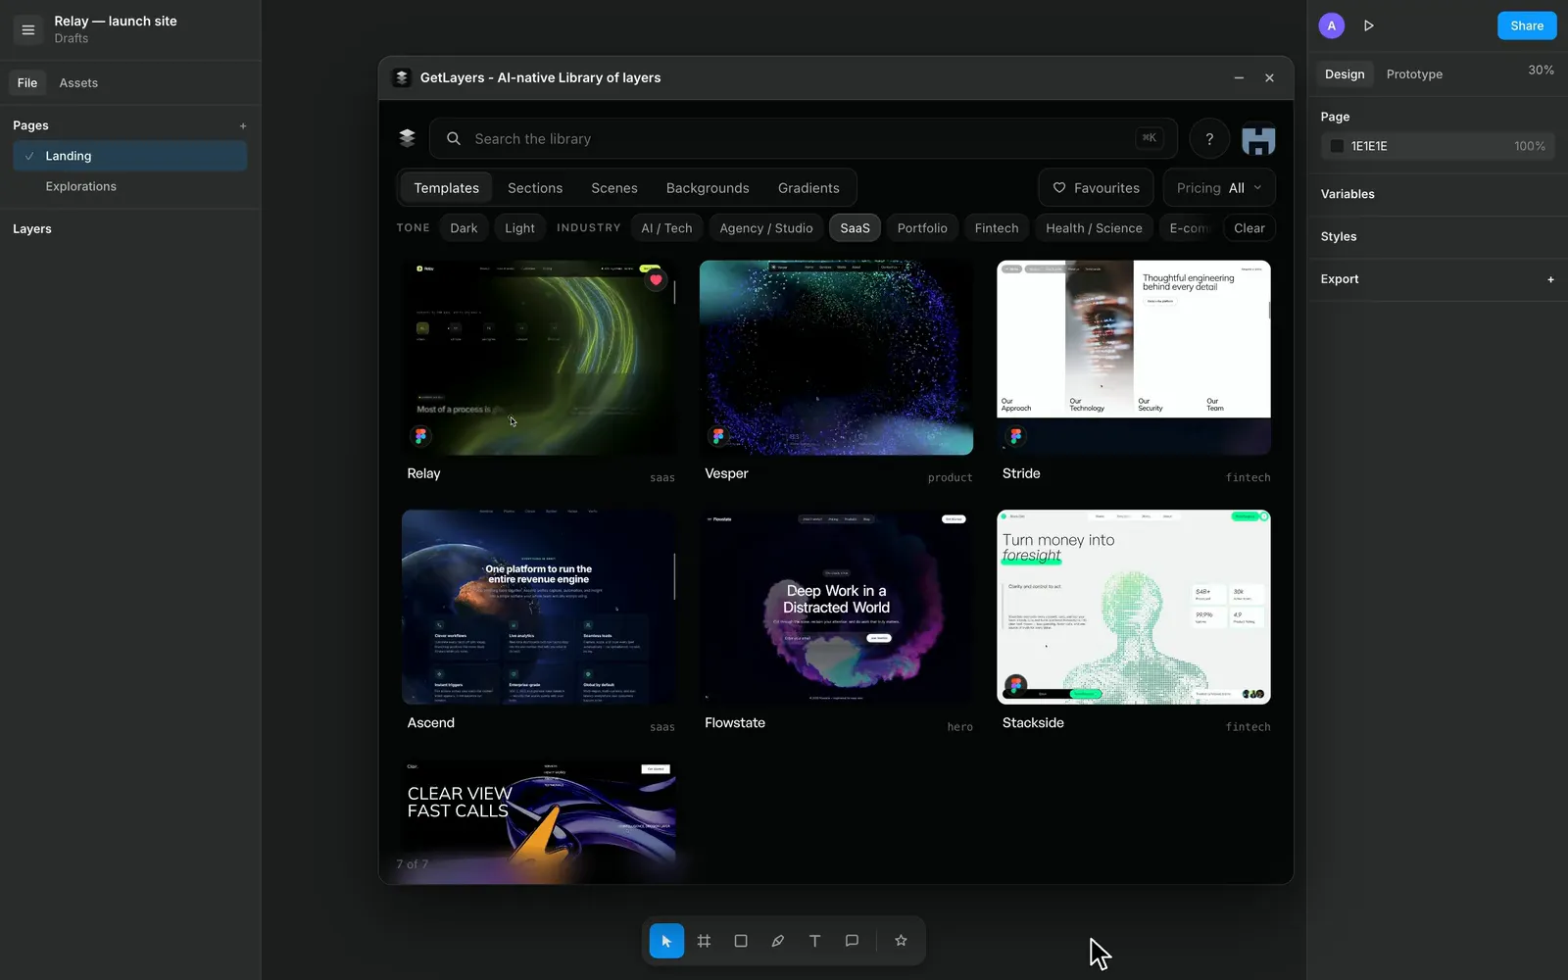This screenshot has width=1568, height=980.
Task: Switch to the Sections tab
Action: (535, 188)
